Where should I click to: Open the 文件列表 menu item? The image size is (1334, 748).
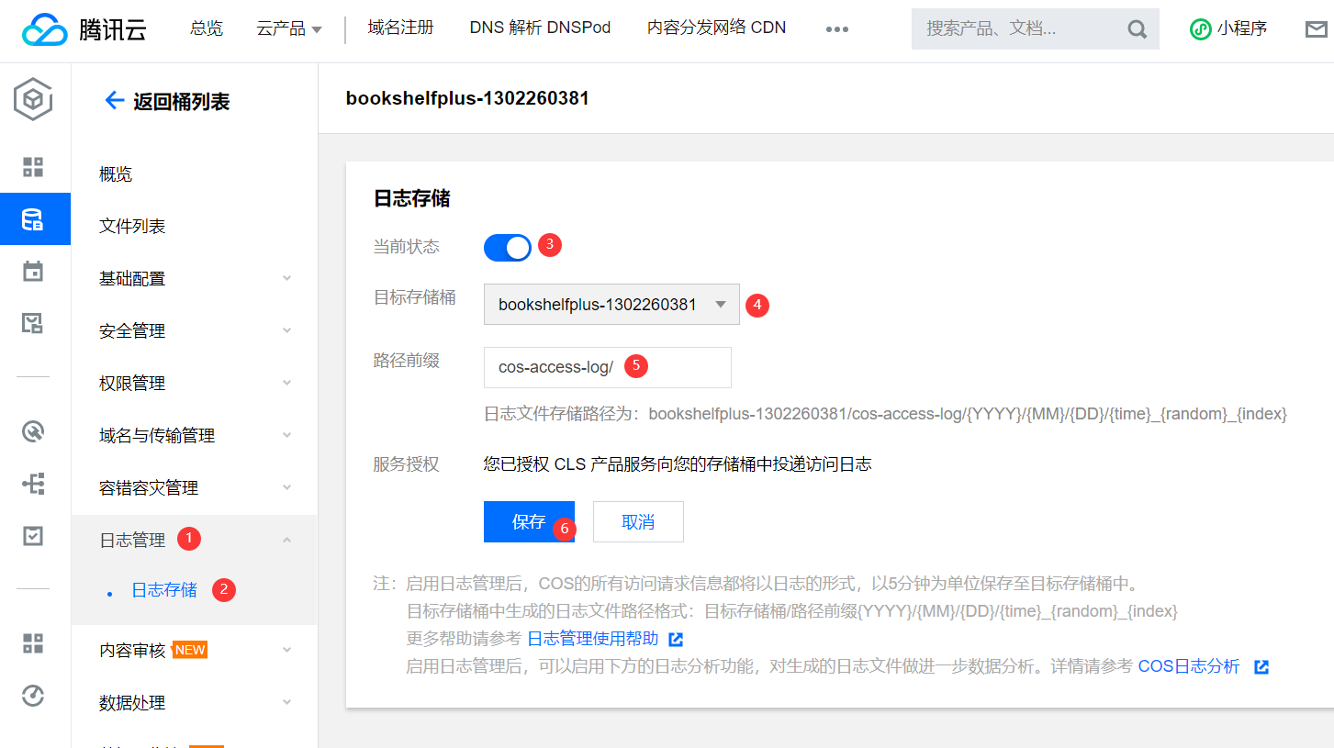[132, 226]
